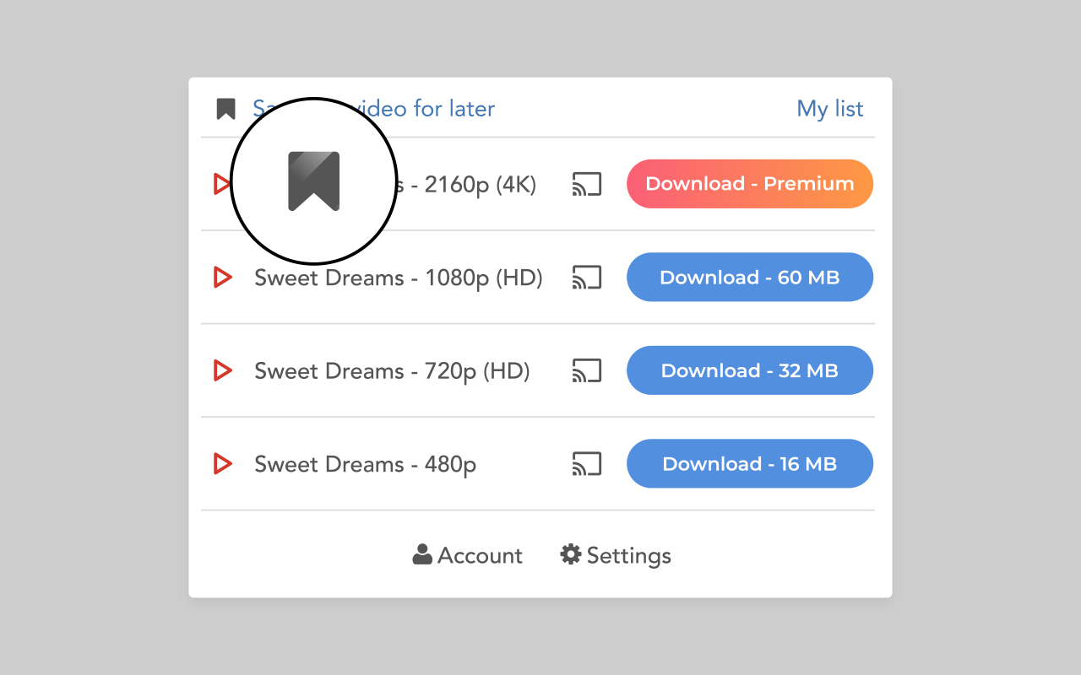Cast the 480p version of Sweet Dreams
This screenshot has height=675, width=1081.
[x=587, y=463]
